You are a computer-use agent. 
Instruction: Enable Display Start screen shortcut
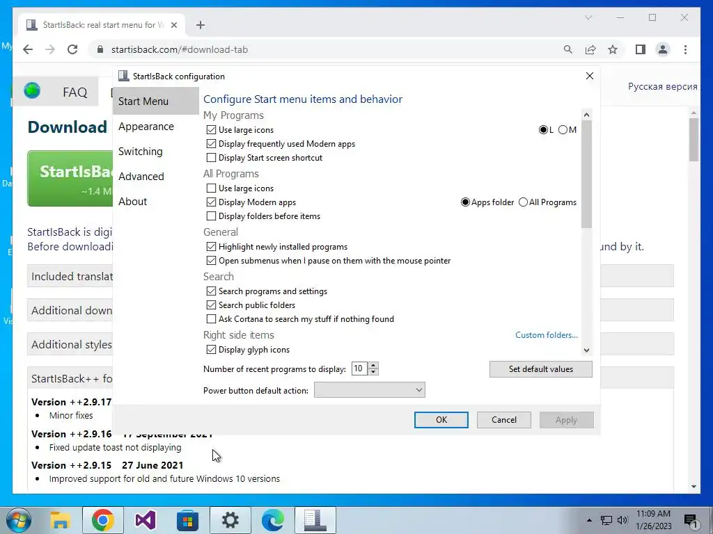[x=211, y=158]
